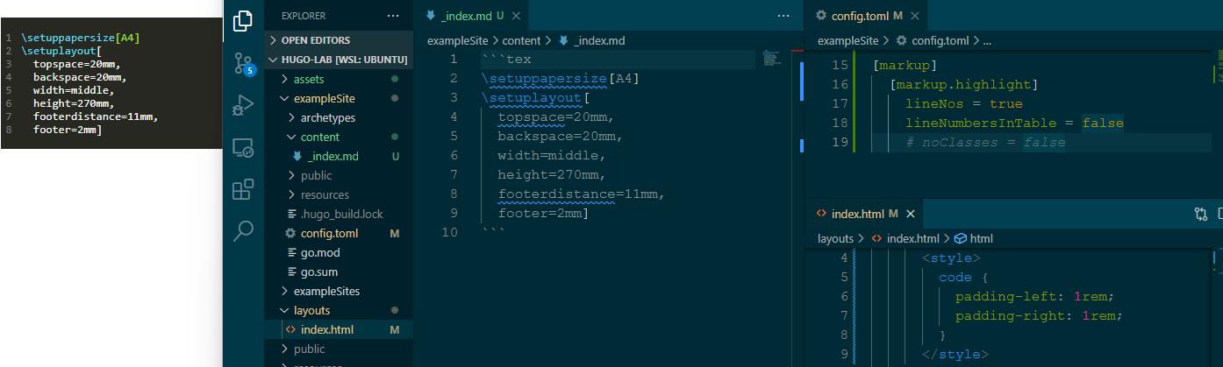Click \setuplayout[ in rendered code preview
Viewport: 1223px width, 367px height.
coord(61,51)
